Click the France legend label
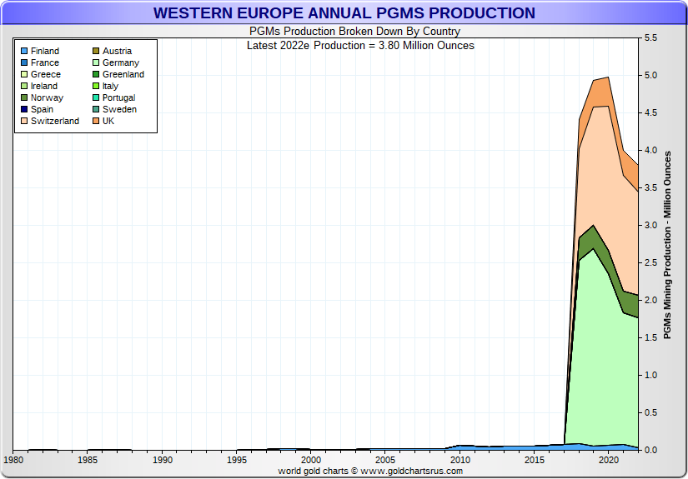The width and height of the screenshot is (688, 479). (x=45, y=63)
